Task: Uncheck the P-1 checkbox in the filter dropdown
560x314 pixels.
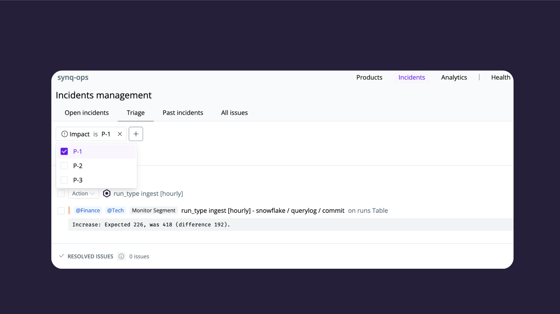Action: 64,151
